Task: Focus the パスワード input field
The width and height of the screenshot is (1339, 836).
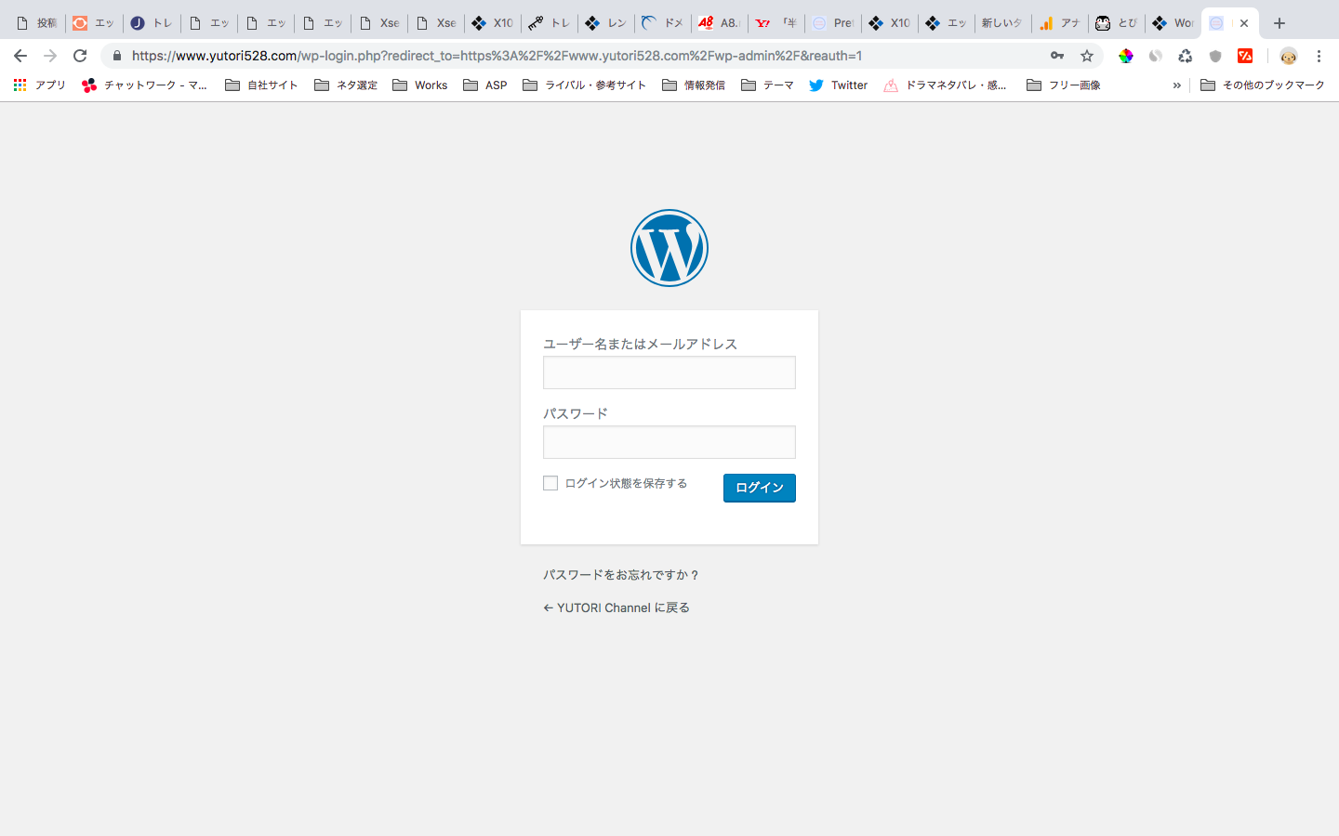Action: pos(669,442)
